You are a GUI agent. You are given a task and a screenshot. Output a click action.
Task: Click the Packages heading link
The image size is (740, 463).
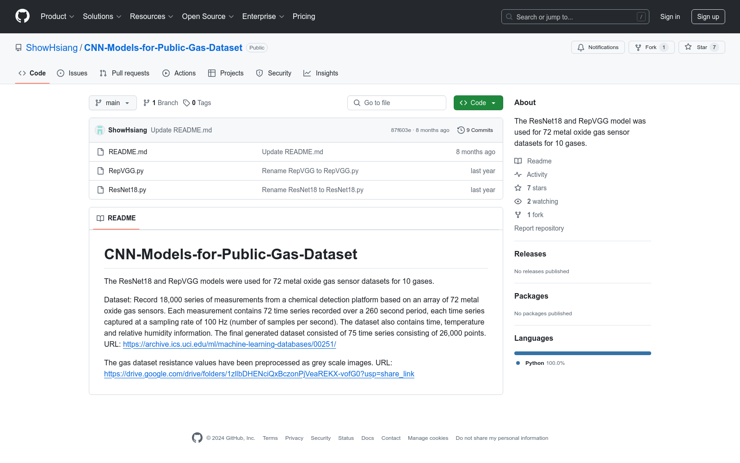pos(531,296)
